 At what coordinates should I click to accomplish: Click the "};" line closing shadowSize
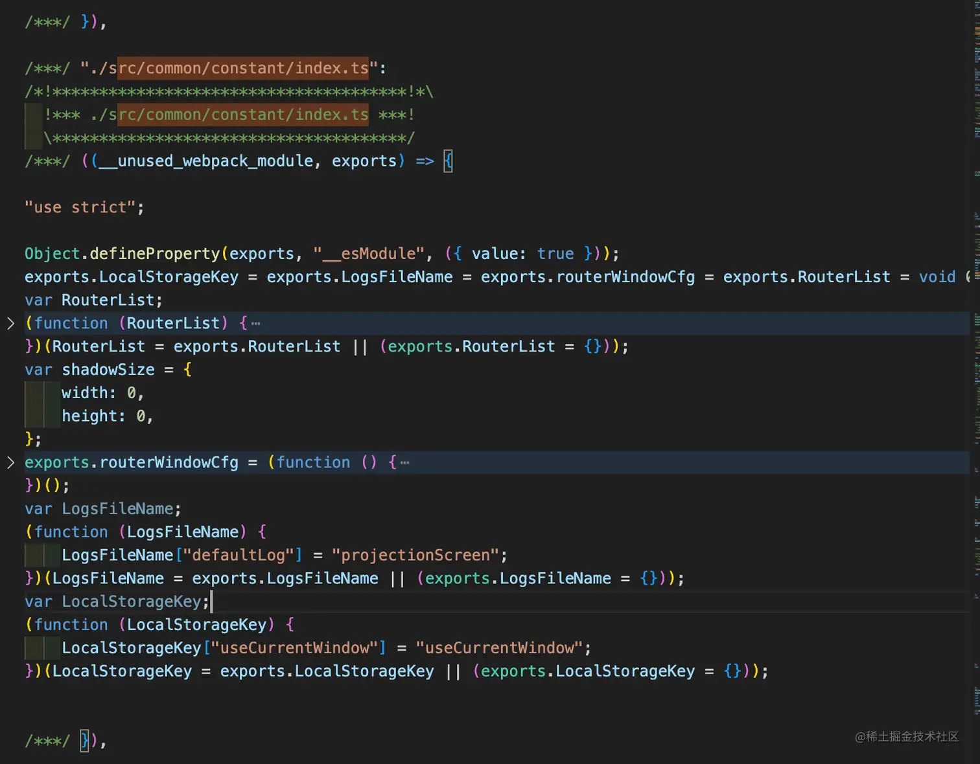[33, 440]
